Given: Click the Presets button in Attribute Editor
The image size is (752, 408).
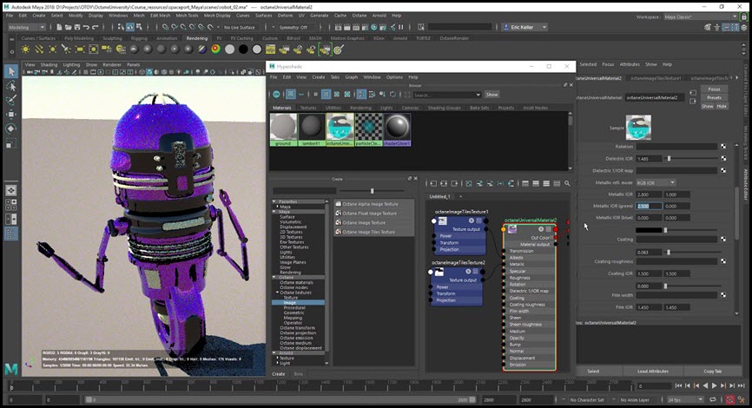Looking at the screenshot, I should (714, 98).
